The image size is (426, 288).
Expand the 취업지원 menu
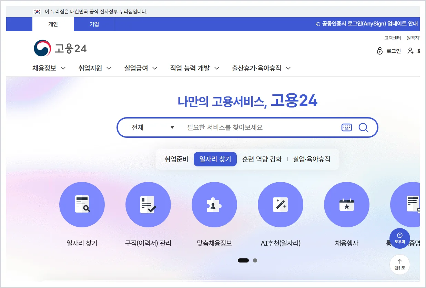(95, 68)
